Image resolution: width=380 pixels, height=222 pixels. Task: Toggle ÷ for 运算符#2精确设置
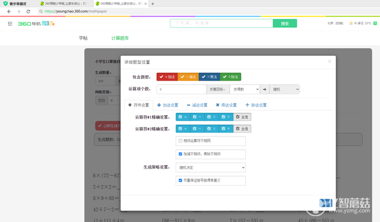[x=226, y=129]
